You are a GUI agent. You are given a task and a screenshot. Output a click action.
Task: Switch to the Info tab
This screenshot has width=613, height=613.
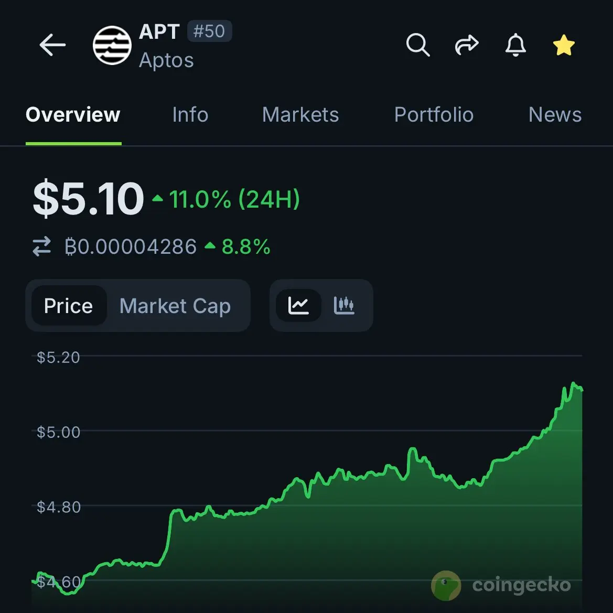click(190, 115)
